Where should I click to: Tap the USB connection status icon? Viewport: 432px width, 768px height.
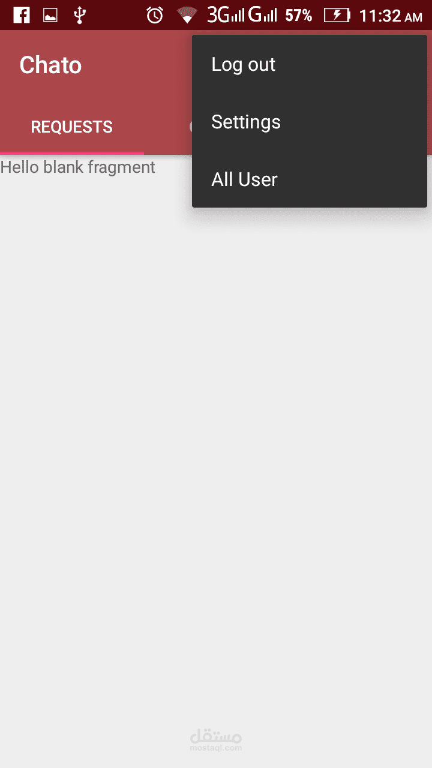pos(79,15)
